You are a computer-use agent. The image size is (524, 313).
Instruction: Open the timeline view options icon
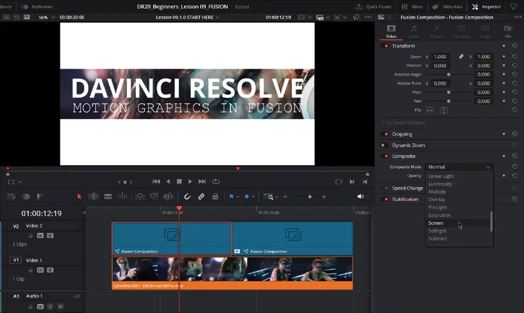[11, 197]
